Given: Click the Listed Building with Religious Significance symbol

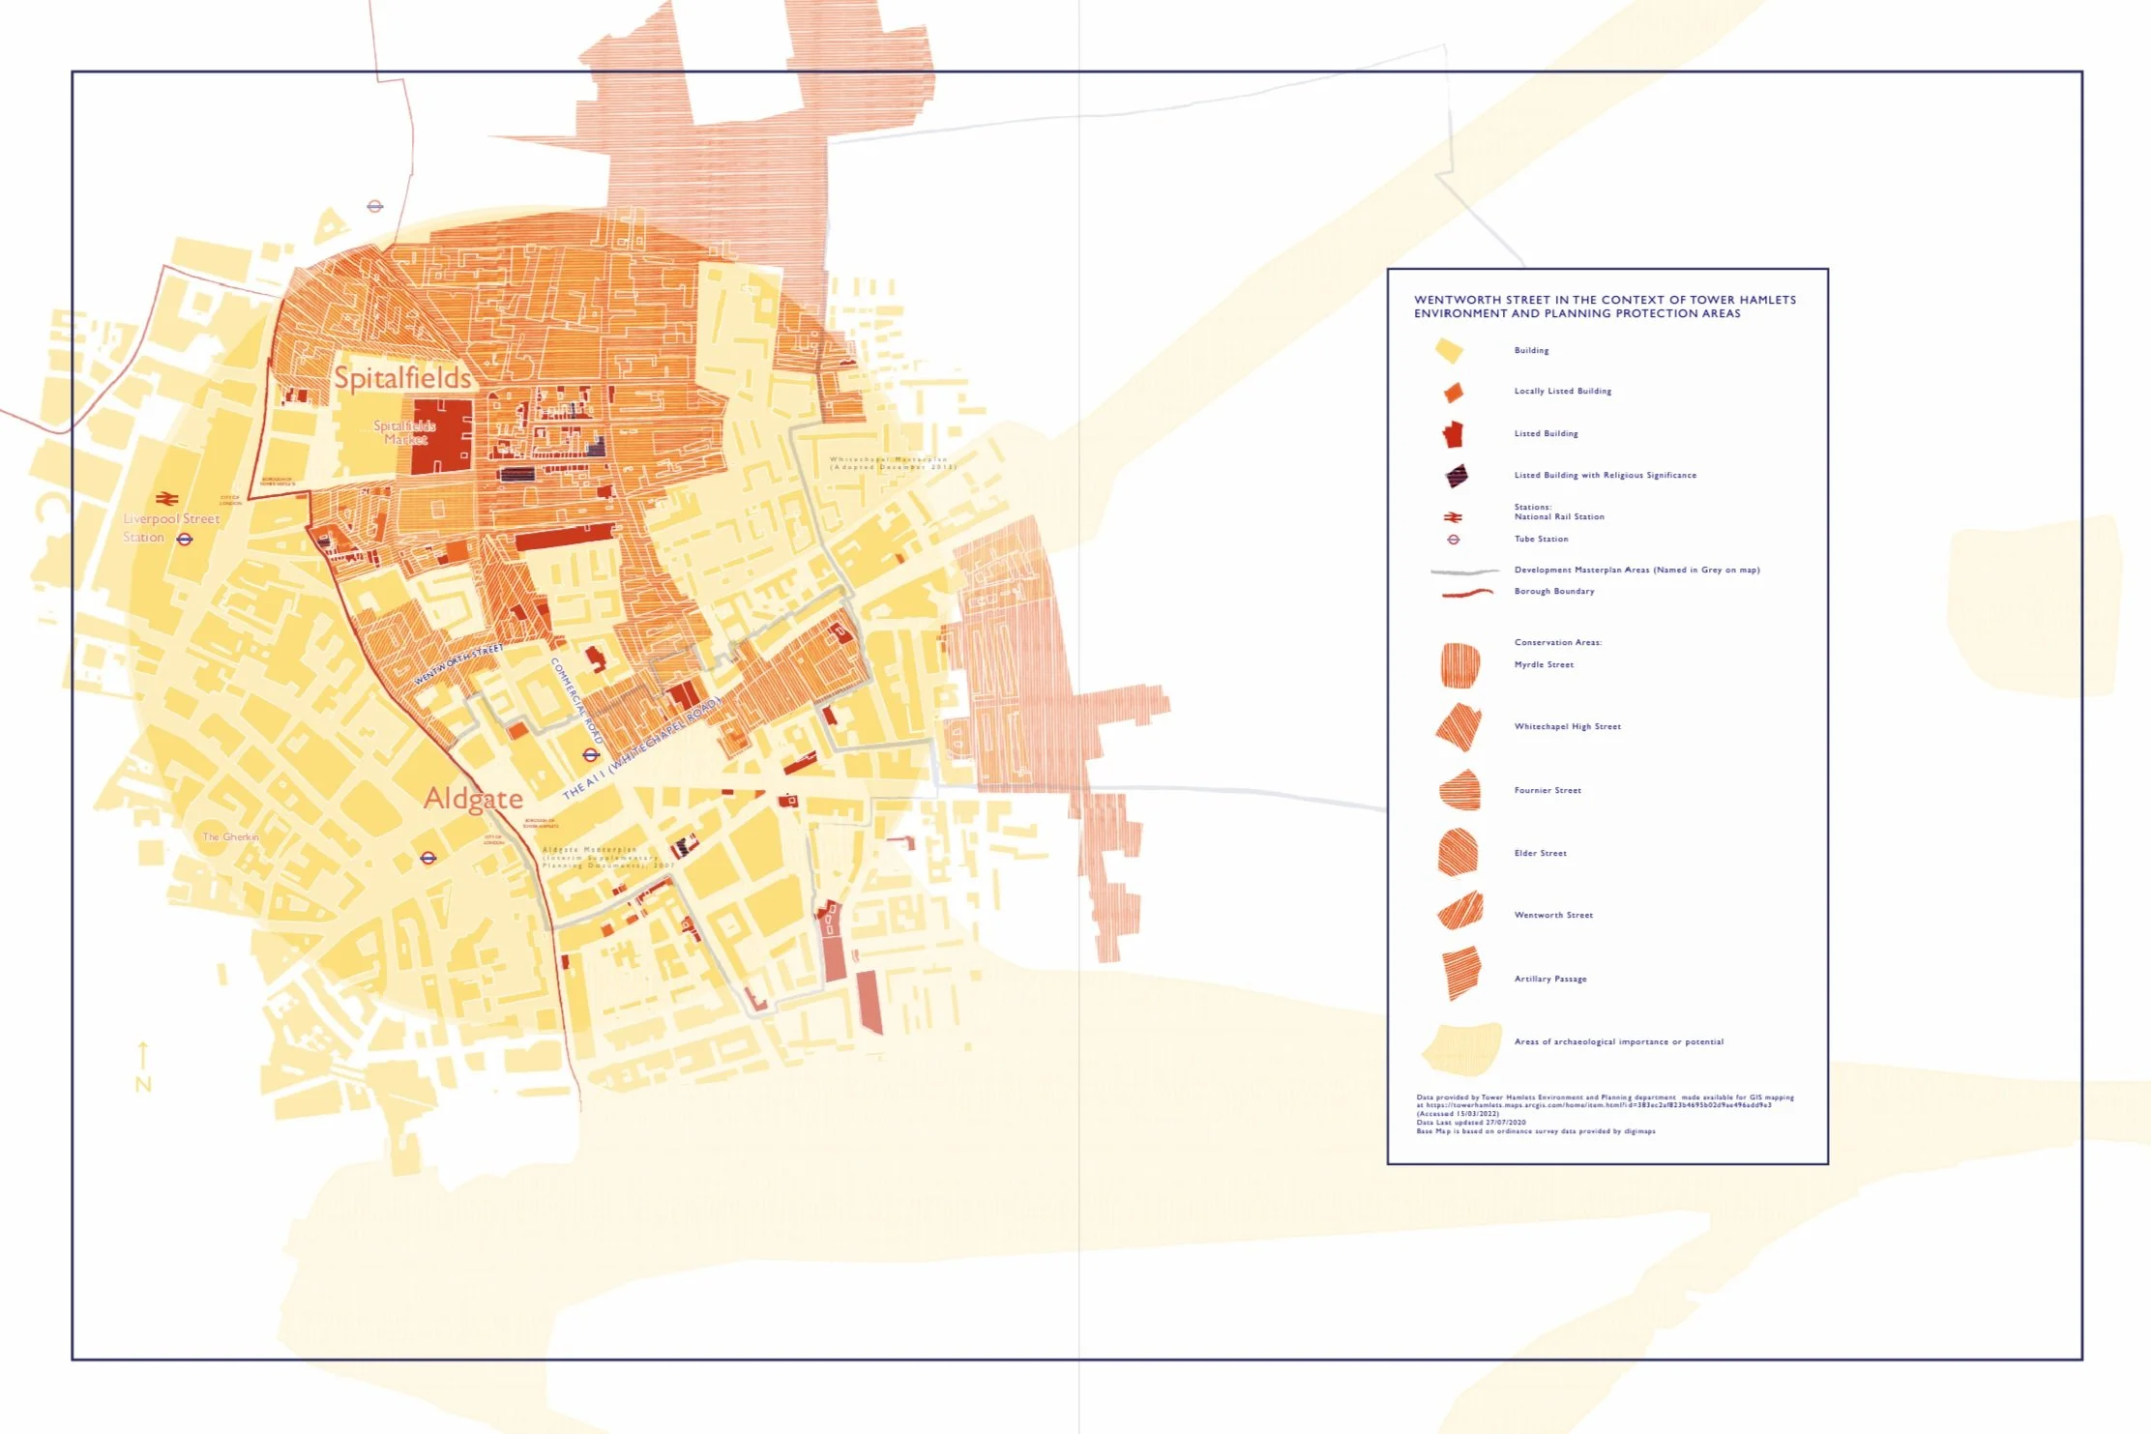Looking at the screenshot, I should coord(1456,476).
